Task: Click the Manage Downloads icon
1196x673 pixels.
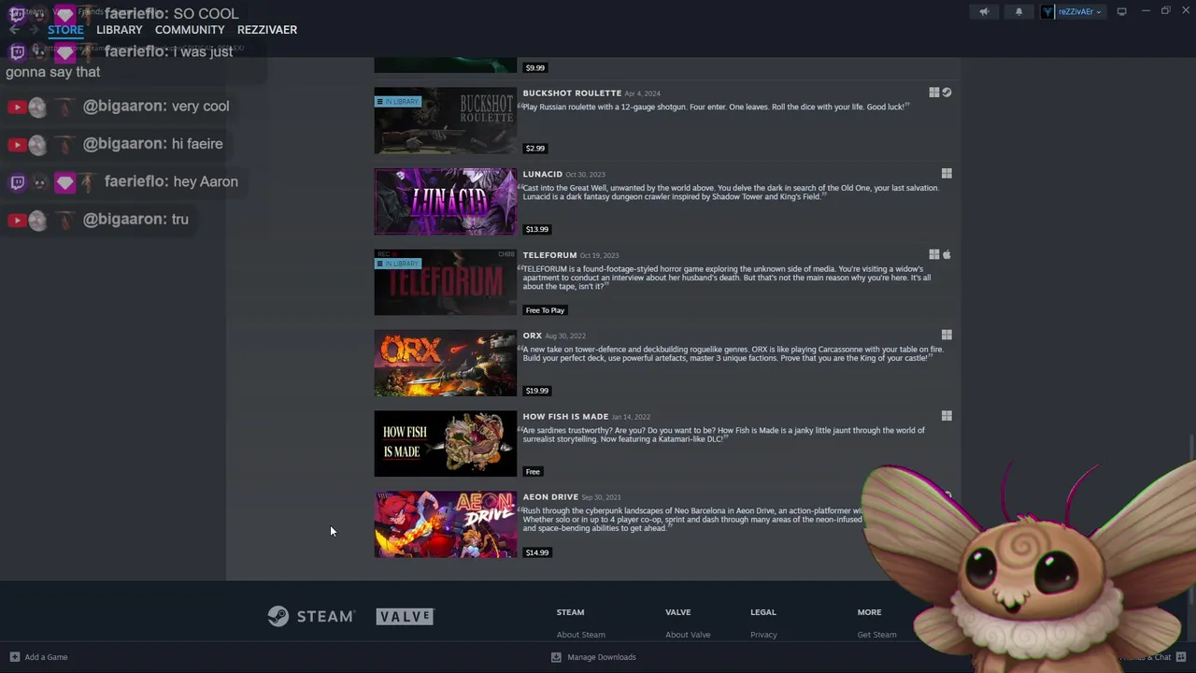Action: (556, 657)
